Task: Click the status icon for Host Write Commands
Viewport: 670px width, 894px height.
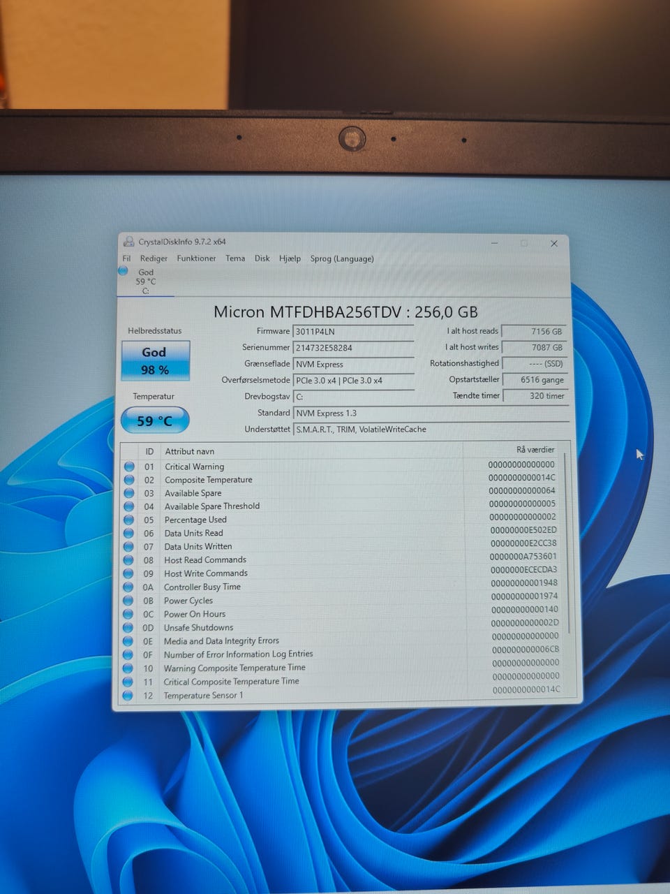Action: tap(128, 573)
